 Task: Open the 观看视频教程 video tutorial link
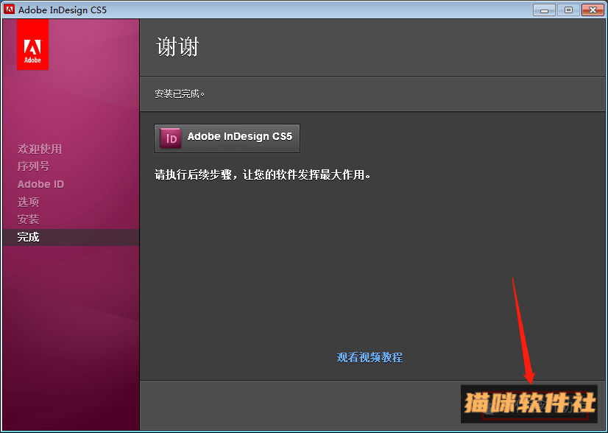click(x=370, y=357)
